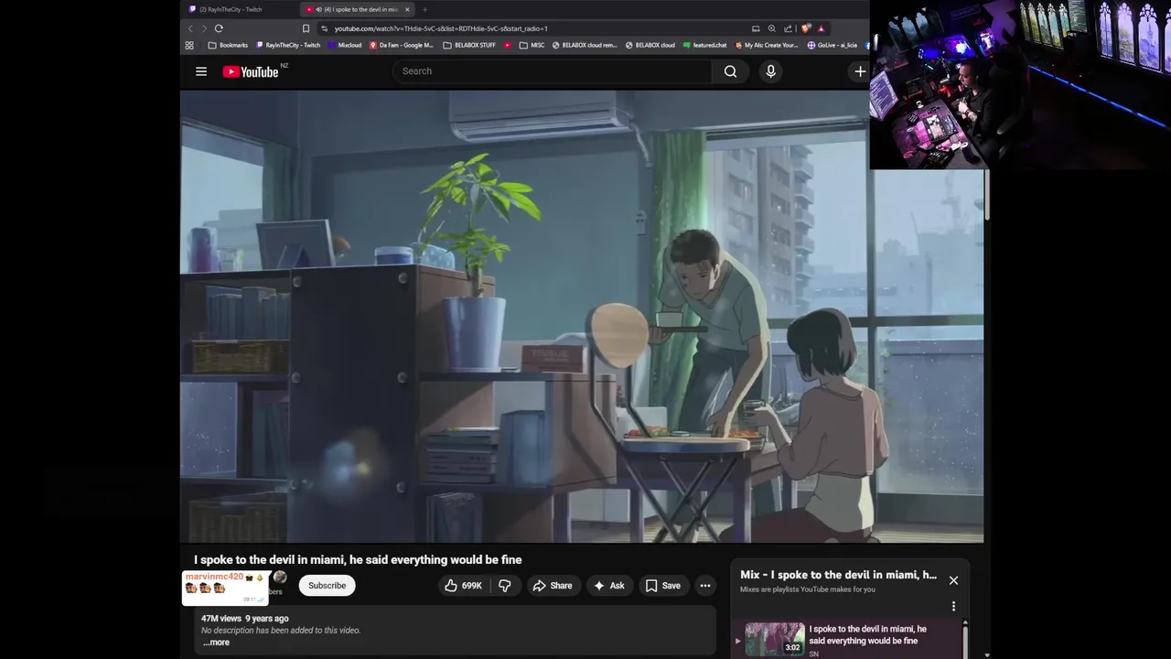The width and height of the screenshot is (1171, 659).
Task: Open the Create plus button on YouTube
Action: click(x=859, y=71)
